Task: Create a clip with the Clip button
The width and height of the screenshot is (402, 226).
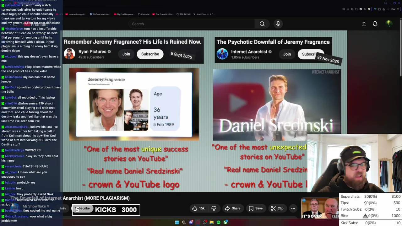Action: tap(277, 208)
